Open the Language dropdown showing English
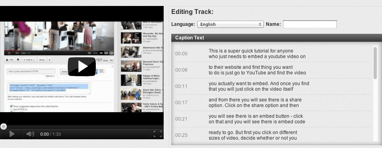 [230, 24]
